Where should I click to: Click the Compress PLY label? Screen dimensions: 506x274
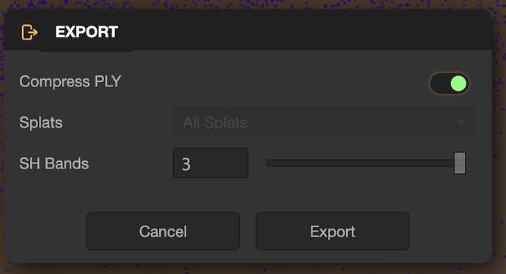(x=70, y=81)
